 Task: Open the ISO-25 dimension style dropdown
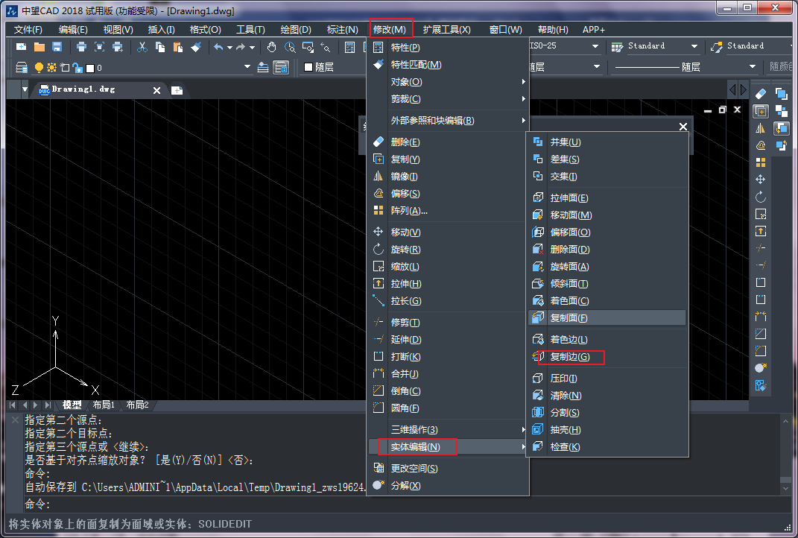[x=594, y=46]
